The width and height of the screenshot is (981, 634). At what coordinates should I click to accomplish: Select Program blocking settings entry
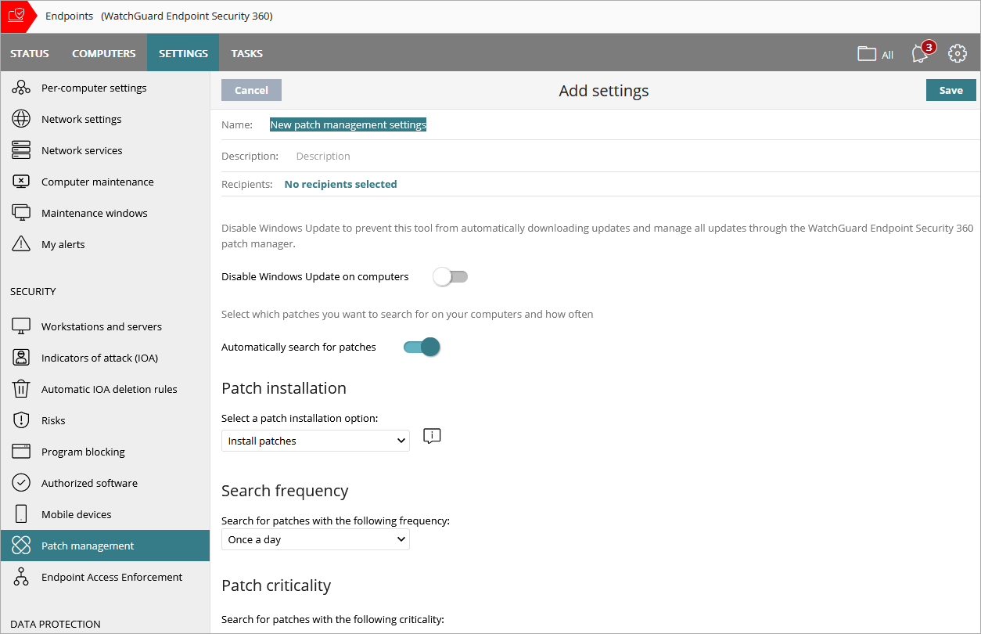(105, 452)
